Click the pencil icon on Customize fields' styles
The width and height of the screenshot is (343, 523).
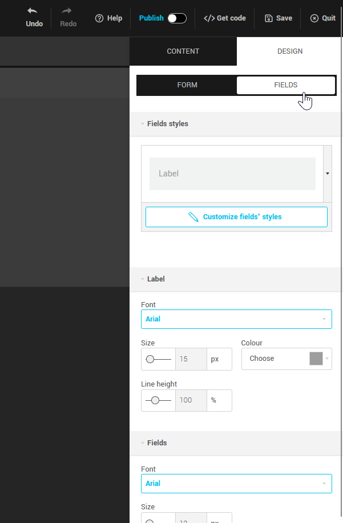[193, 217]
